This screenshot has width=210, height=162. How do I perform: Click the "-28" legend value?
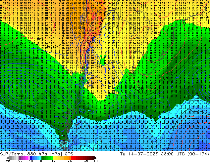[7, 161]
